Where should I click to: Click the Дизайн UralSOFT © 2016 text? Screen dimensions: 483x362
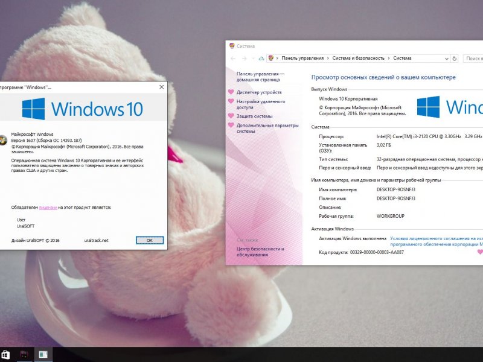coord(36,240)
